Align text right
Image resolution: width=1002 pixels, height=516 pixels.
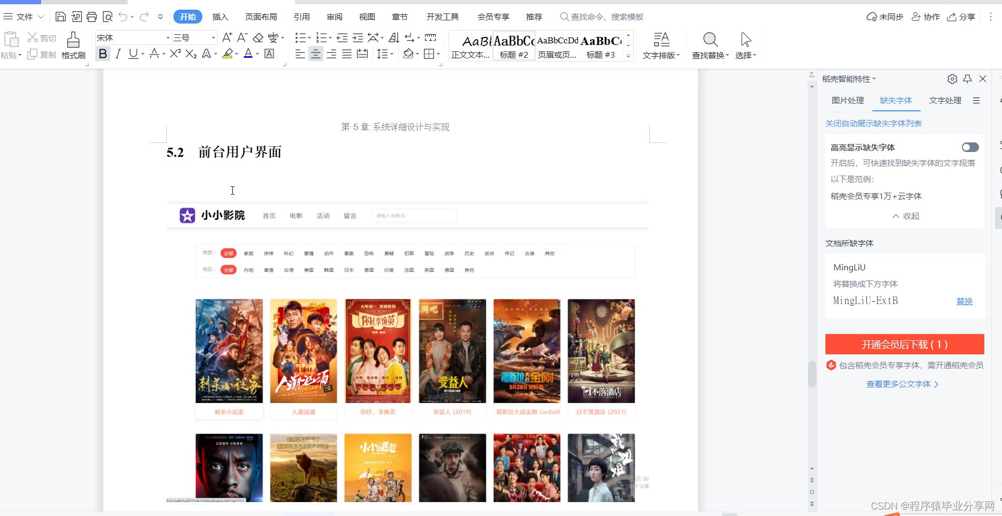click(331, 54)
